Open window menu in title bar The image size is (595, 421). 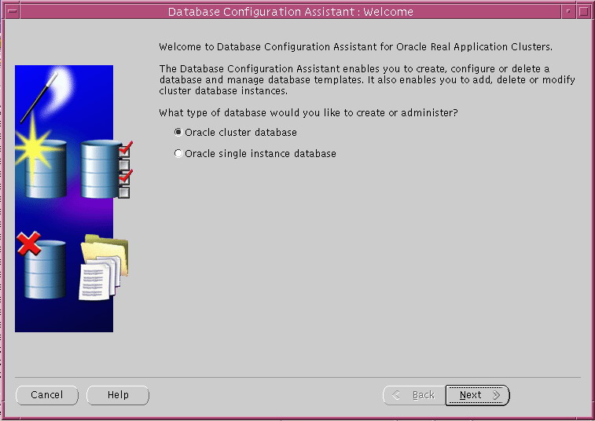point(12,11)
